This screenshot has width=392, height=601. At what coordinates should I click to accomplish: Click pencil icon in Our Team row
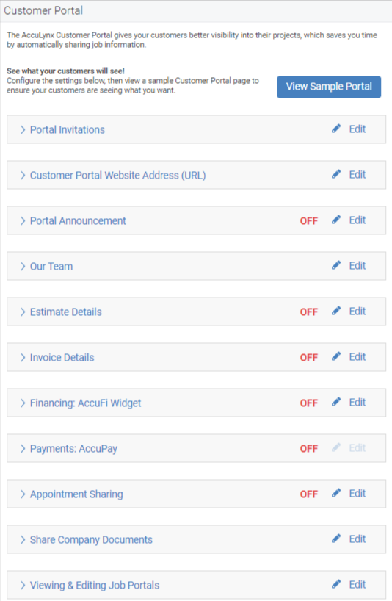coord(336,266)
